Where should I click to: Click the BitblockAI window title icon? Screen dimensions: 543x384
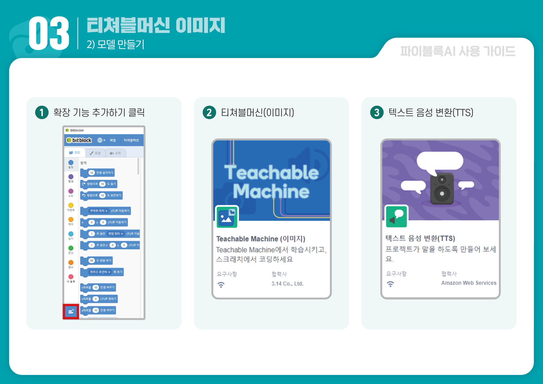tap(67, 130)
